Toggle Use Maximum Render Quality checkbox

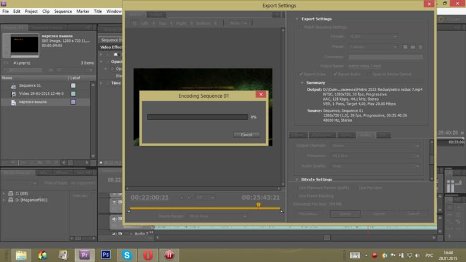[296, 187]
